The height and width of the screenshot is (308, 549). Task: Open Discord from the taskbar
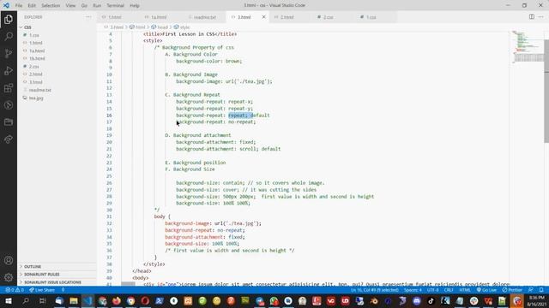point(416,300)
